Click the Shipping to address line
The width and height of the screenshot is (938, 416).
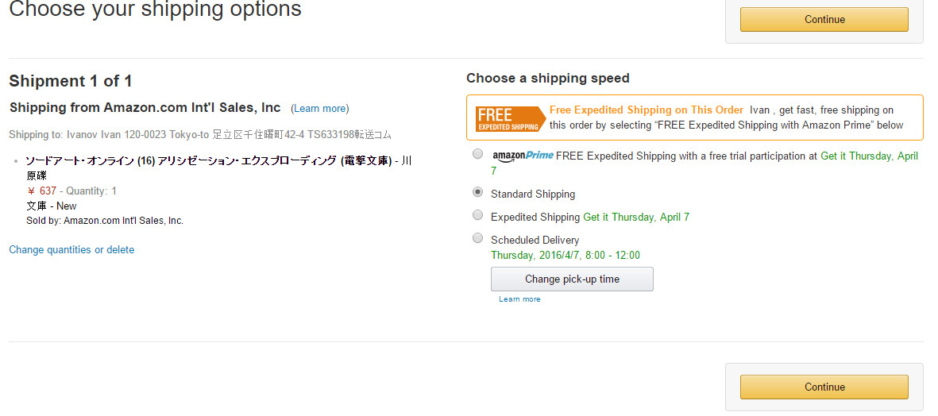(x=199, y=135)
